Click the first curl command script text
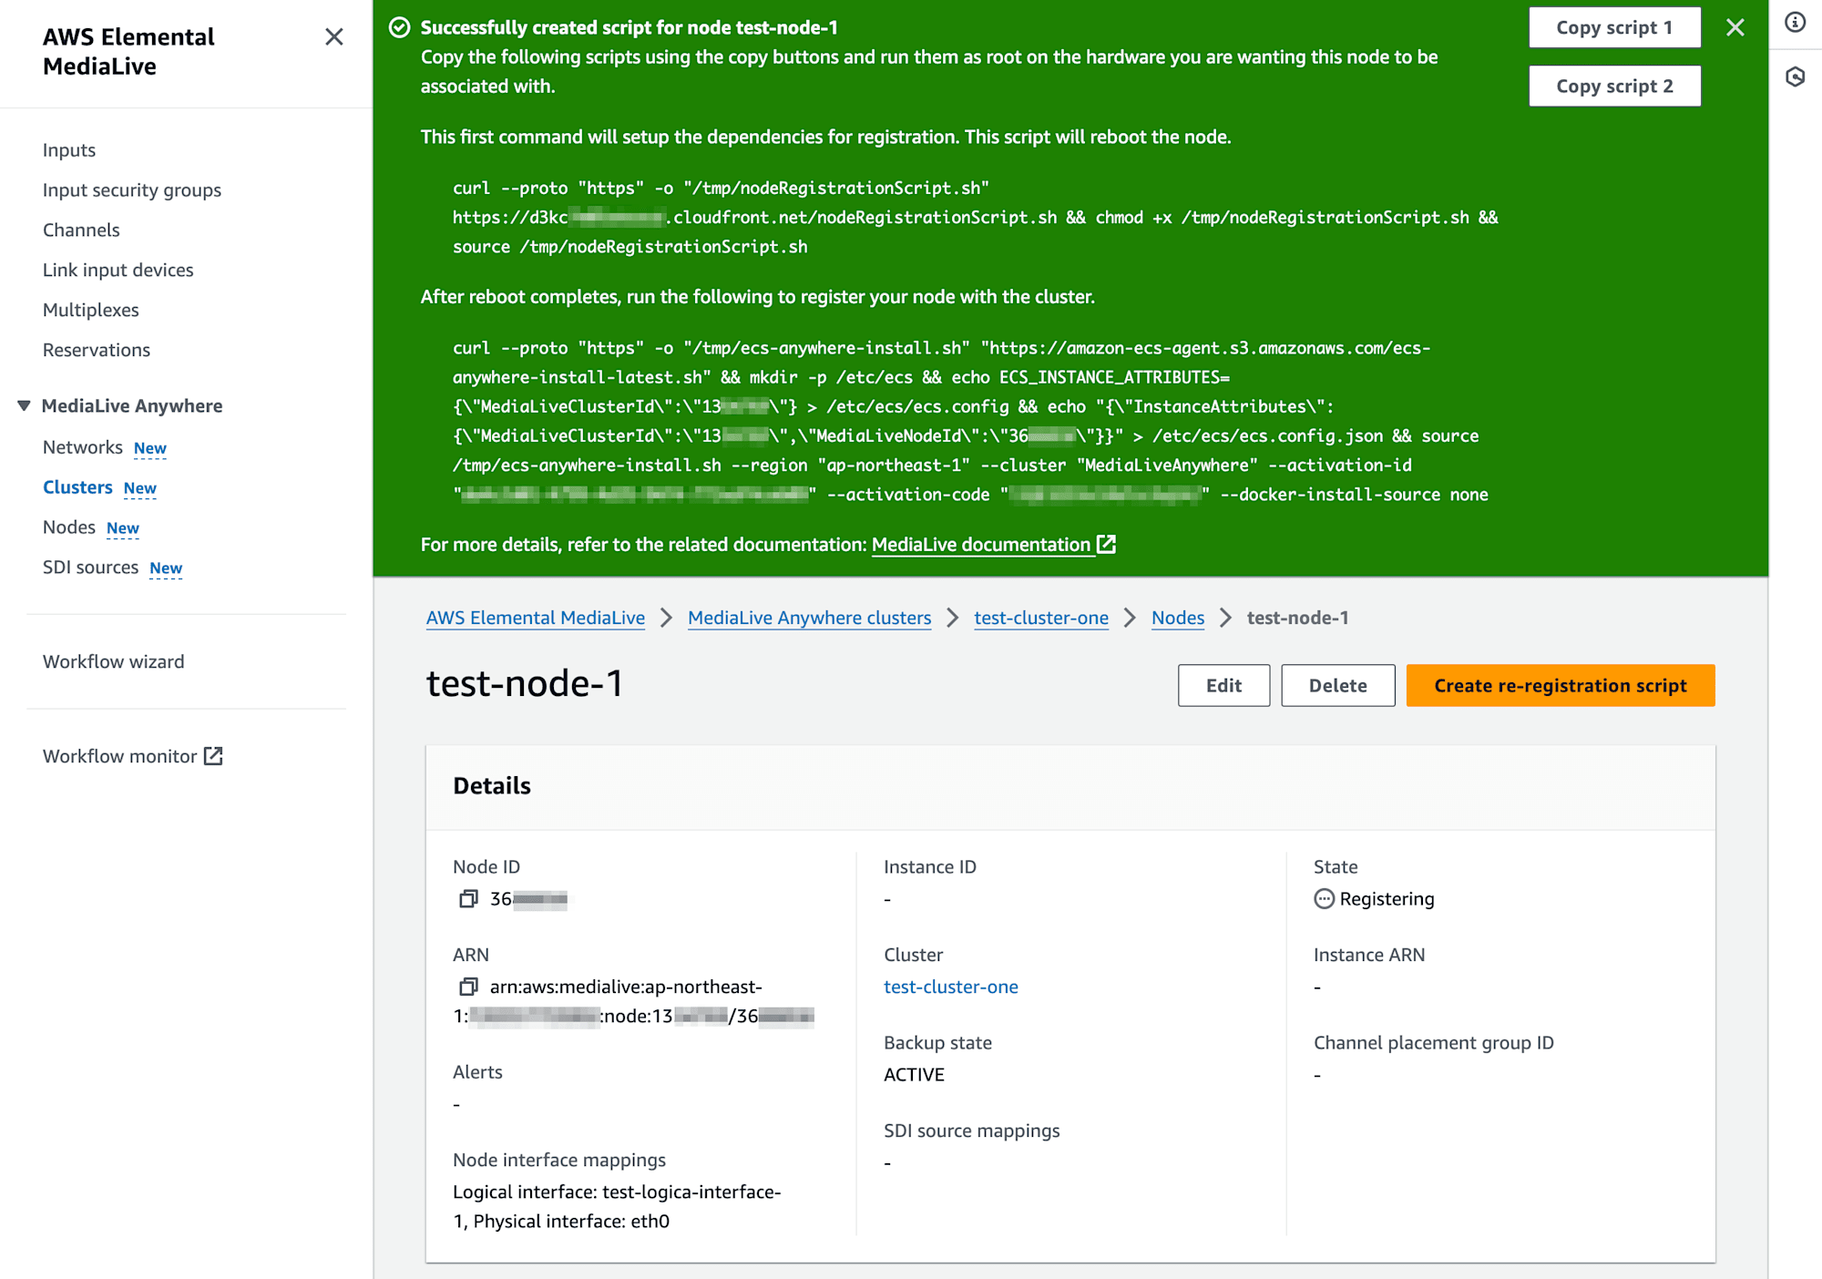This screenshot has width=1822, height=1279. [x=975, y=217]
